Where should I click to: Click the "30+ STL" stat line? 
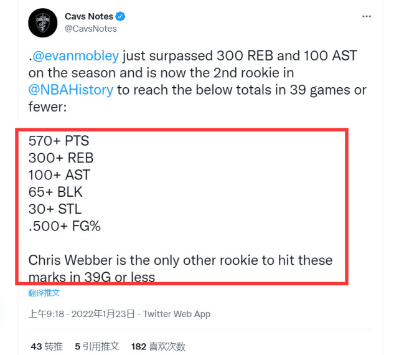click(x=55, y=209)
